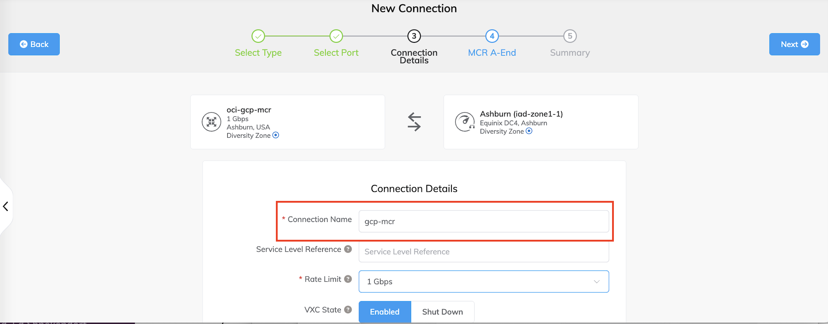828x324 pixels.
Task: Set VXC State to Shut Down
Action: pyautogui.click(x=442, y=312)
